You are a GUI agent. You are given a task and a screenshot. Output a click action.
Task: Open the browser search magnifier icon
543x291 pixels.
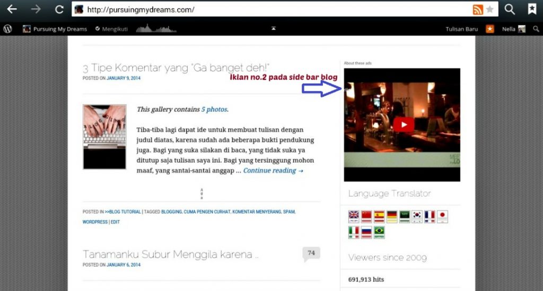pyautogui.click(x=510, y=9)
